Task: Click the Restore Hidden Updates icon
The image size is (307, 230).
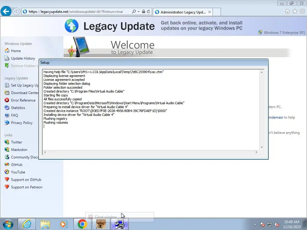Action: [7, 66]
